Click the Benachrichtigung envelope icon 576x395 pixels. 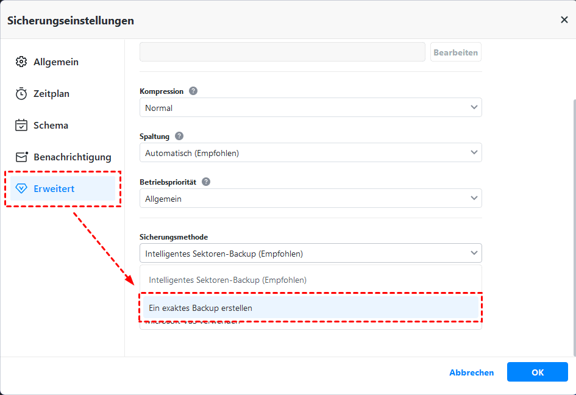coord(21,157)
